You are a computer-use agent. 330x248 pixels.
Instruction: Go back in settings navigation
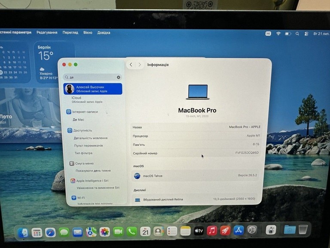coord(131,65)
